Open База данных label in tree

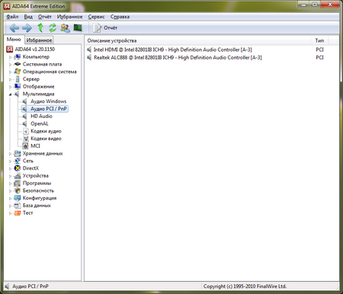[37, 206]
